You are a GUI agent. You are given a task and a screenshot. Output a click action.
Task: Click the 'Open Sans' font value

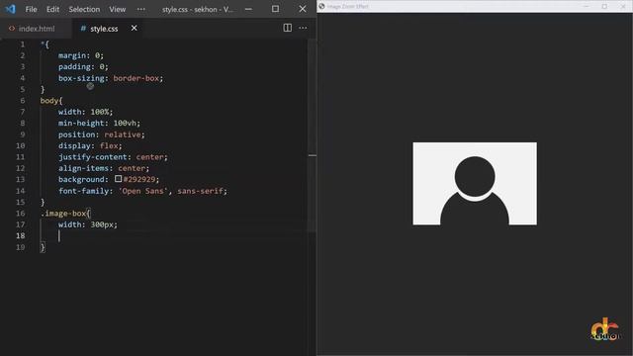pyautogui.click(x=142, y=191)
